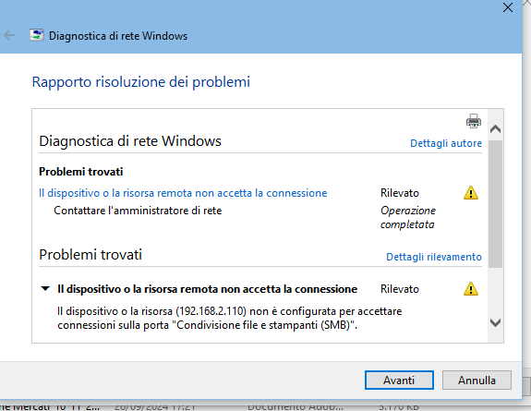
Task: Click bold heading Il dispositivo o la risorsa remota
Action: point(207,289)
